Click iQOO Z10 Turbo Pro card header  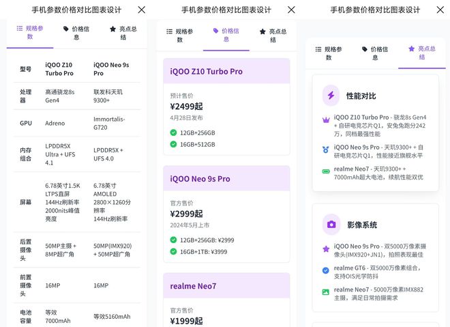tap(226, 71)
